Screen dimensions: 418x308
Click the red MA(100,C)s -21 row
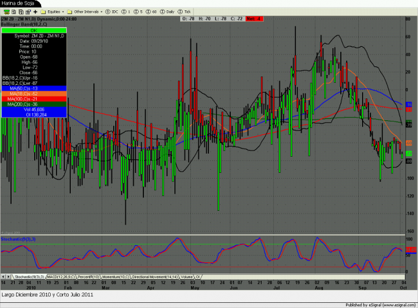click(x=34, y=99)
